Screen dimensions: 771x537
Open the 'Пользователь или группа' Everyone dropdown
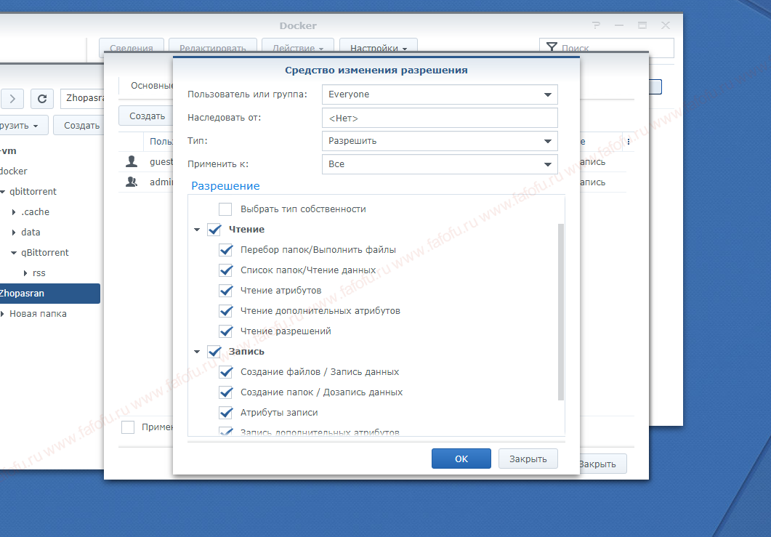[440, 94]
